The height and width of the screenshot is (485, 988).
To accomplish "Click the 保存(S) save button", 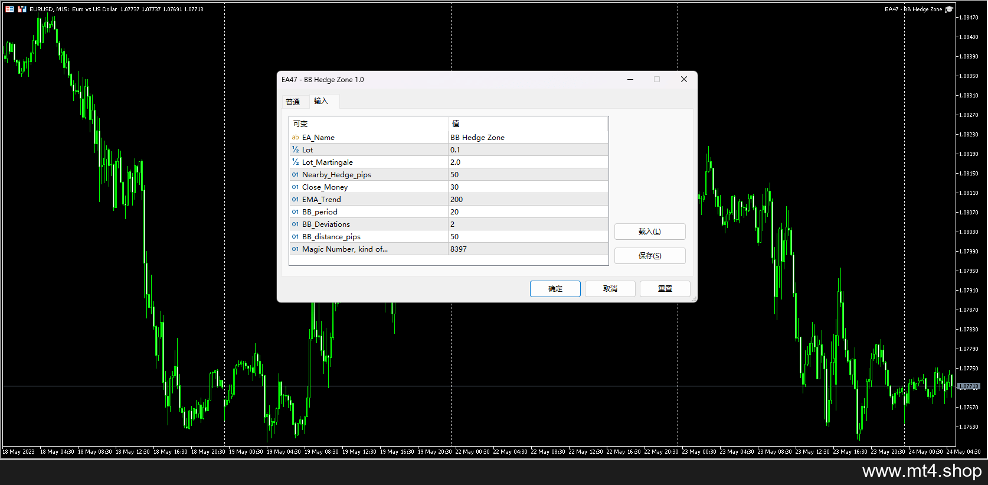I will (x=650, y=256).
